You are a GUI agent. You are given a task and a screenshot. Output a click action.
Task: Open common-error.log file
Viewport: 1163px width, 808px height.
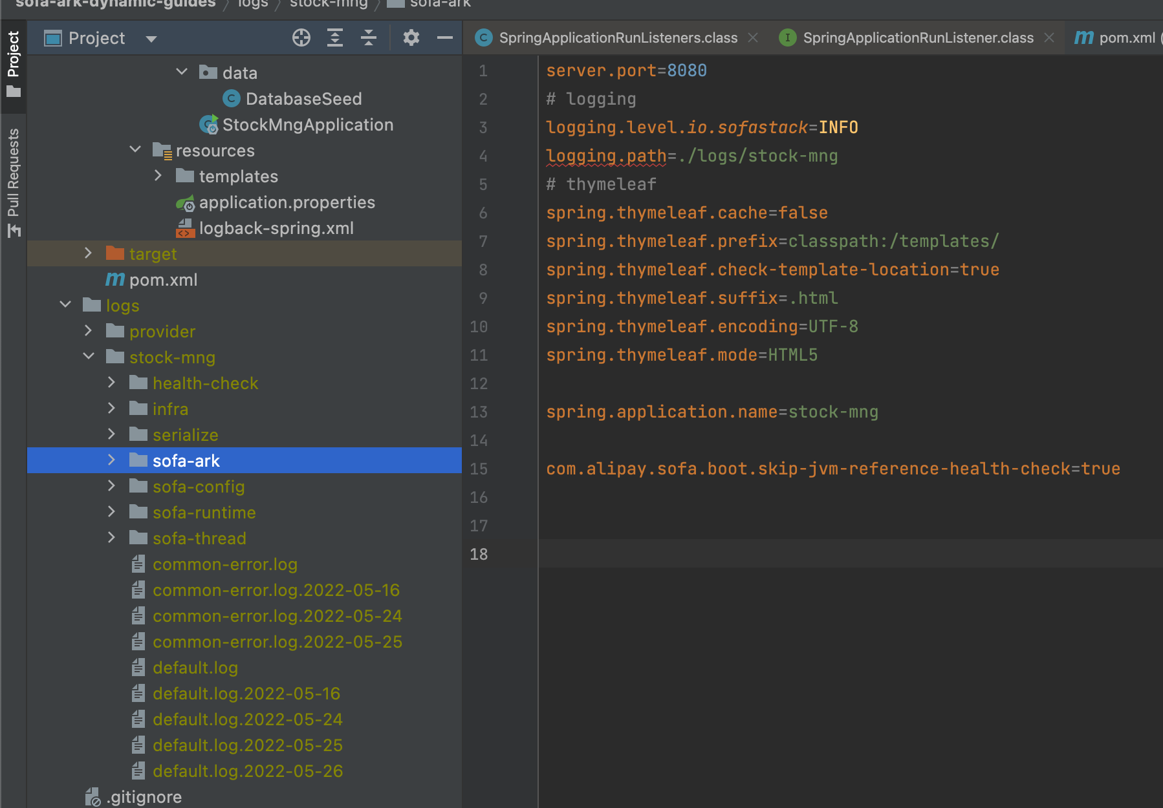coord(224,564)
